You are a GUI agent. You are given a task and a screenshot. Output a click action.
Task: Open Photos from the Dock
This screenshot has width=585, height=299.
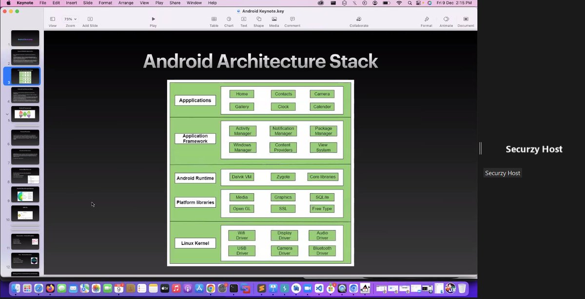tap(96, 288)
